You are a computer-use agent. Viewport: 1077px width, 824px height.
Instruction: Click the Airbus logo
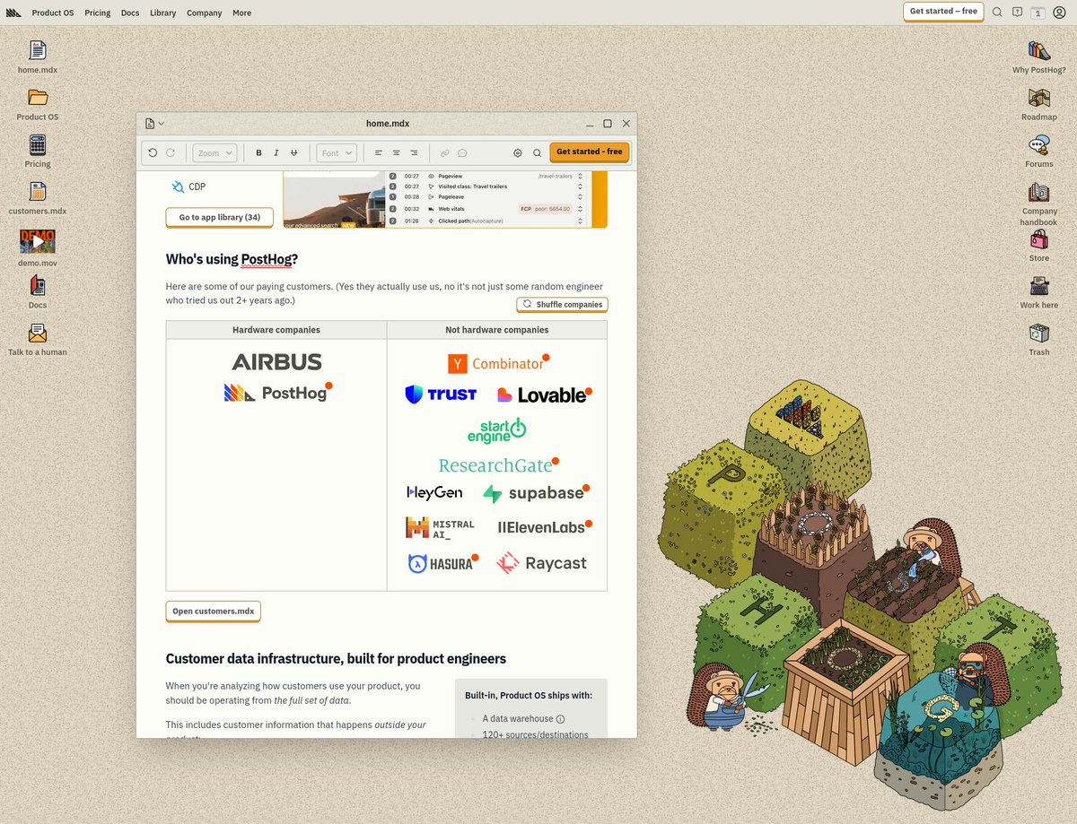(x=276, y=362)
